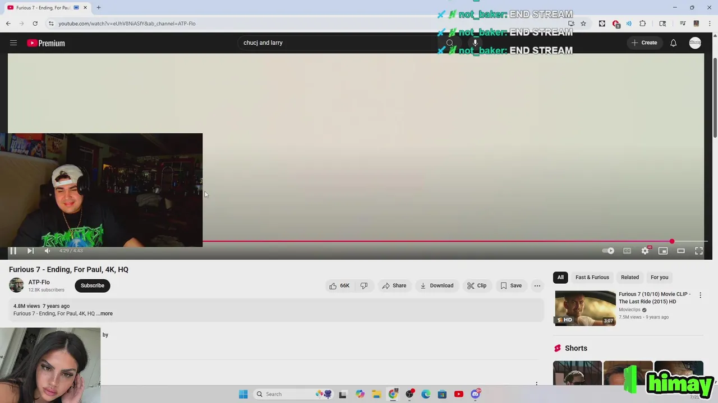The image size is (718, 403).
Task: Go to YouTube Premium home logo
Action: [46, 43]
